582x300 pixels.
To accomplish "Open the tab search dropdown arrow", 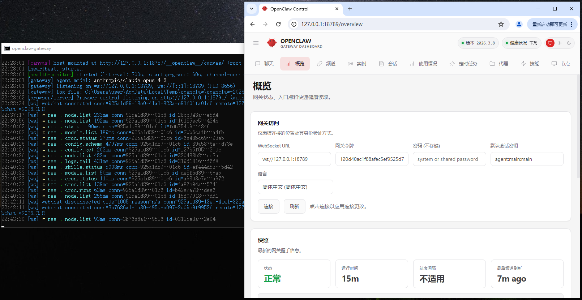I will tap(252, 9).
